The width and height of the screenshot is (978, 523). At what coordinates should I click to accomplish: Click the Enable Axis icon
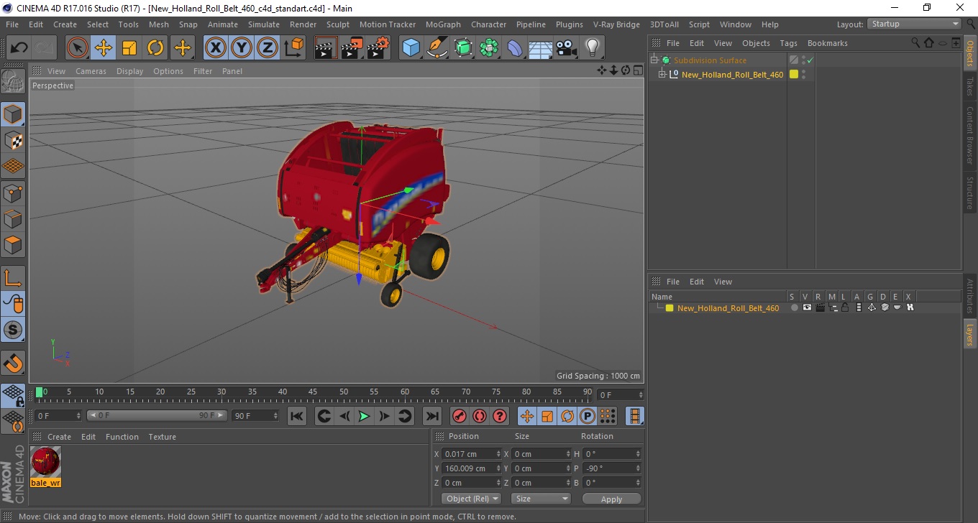(13, 278)
